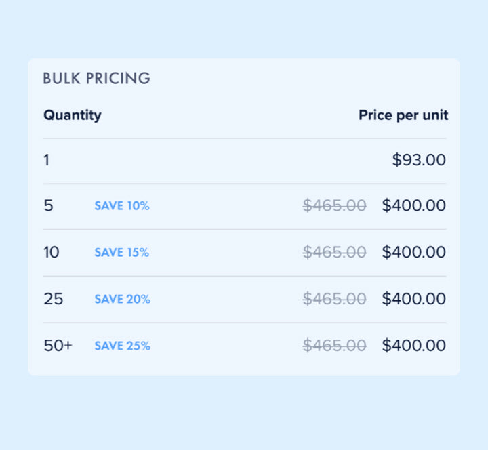Select the $400.00 price for 50+ quantity

click(414, 346)
